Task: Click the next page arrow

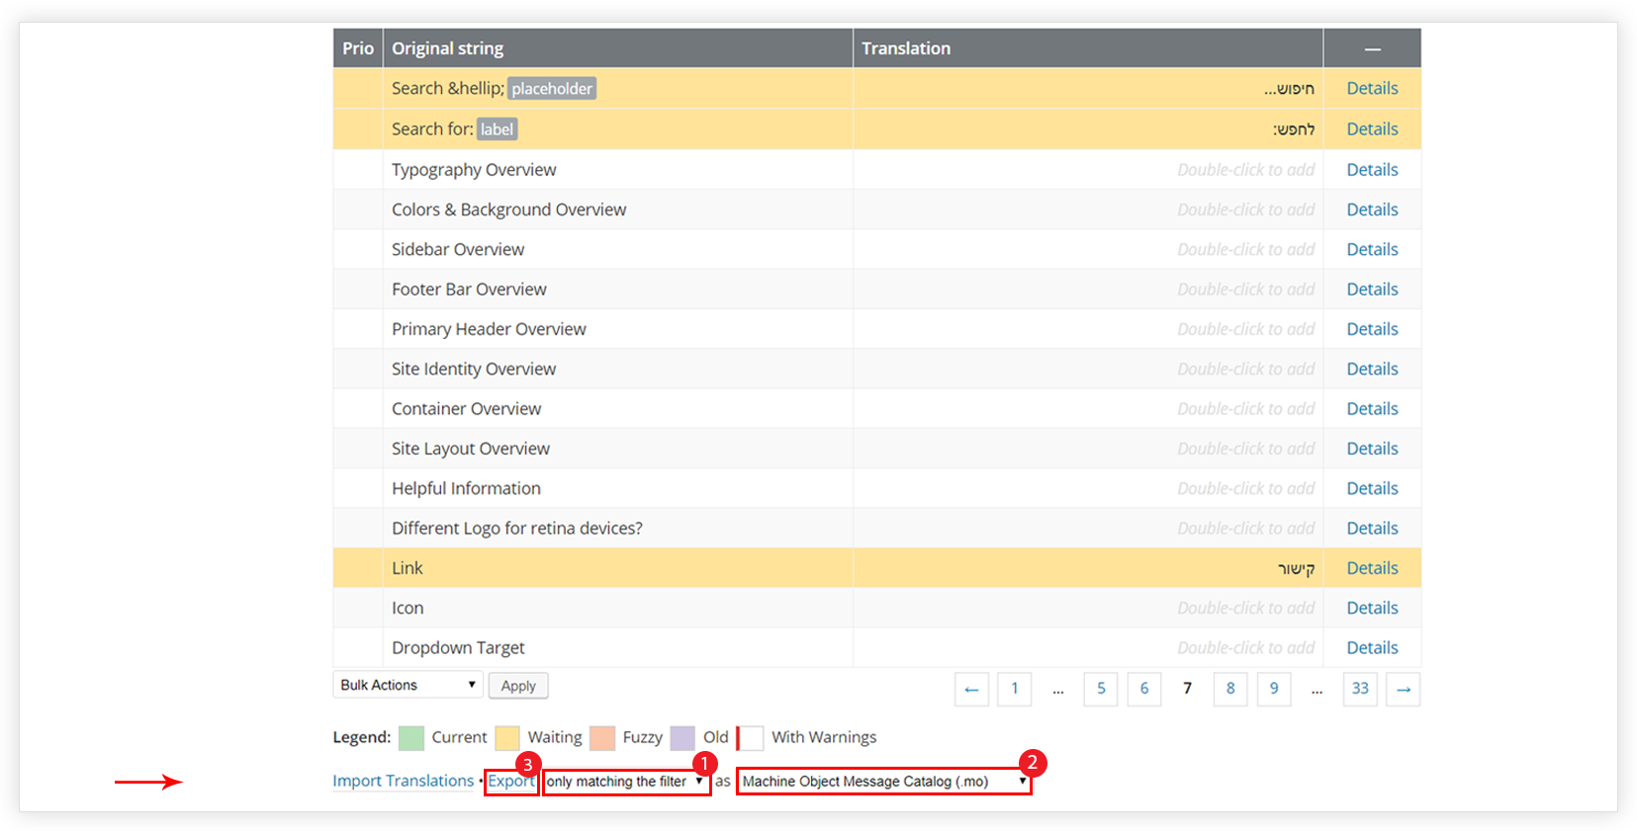Action: [x=1403, y=689]
